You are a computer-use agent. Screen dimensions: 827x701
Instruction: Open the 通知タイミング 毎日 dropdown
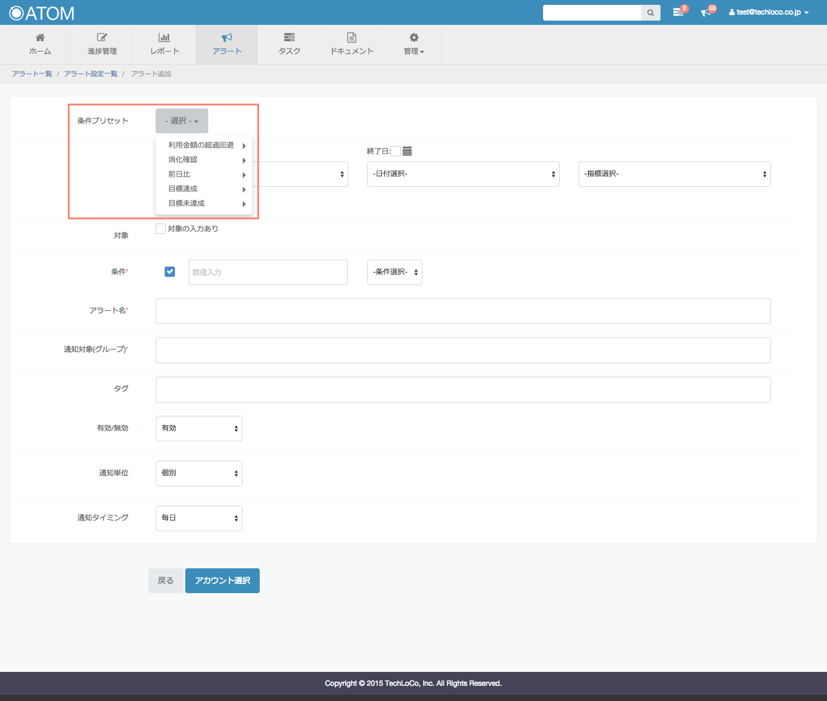tap(199, 518)
